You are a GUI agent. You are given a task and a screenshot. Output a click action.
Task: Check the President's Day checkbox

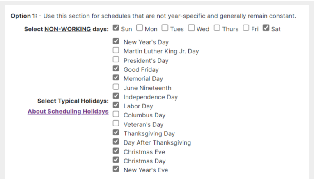pos(116,60)
